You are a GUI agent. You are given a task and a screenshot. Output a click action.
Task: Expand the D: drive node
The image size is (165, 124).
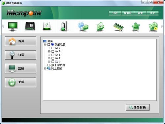pyautogui.click(x=49, y=51)
